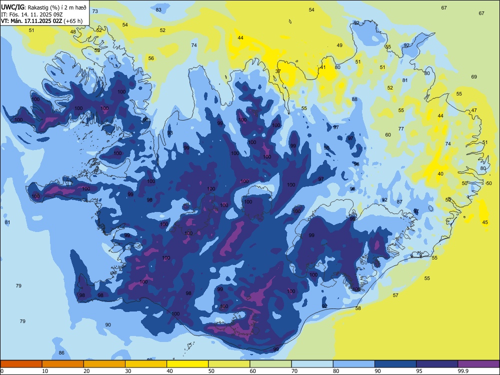Screen dimensions: 500x375
Task: Click the legend label '95'
Action: pyautogui.click(x=419, y=371)
